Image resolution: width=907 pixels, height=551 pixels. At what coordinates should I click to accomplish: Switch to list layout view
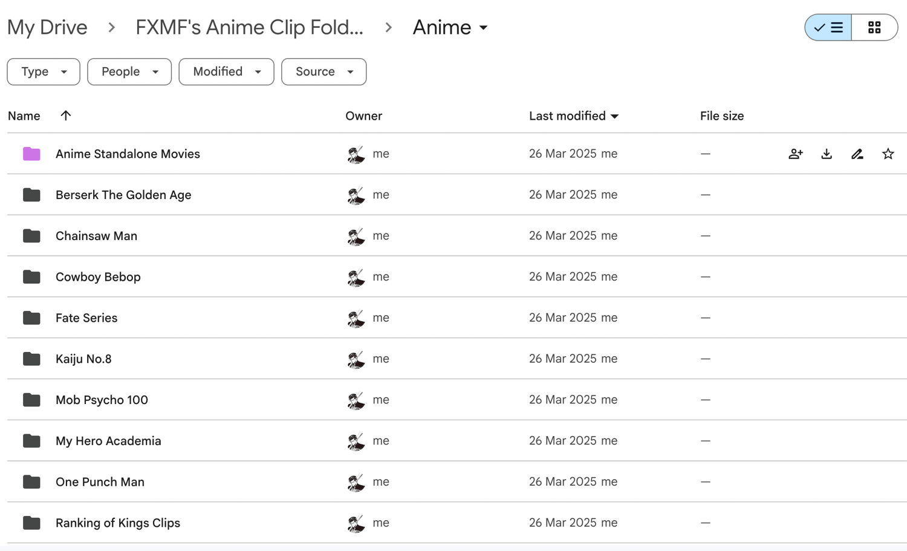[x=828, y=27]
